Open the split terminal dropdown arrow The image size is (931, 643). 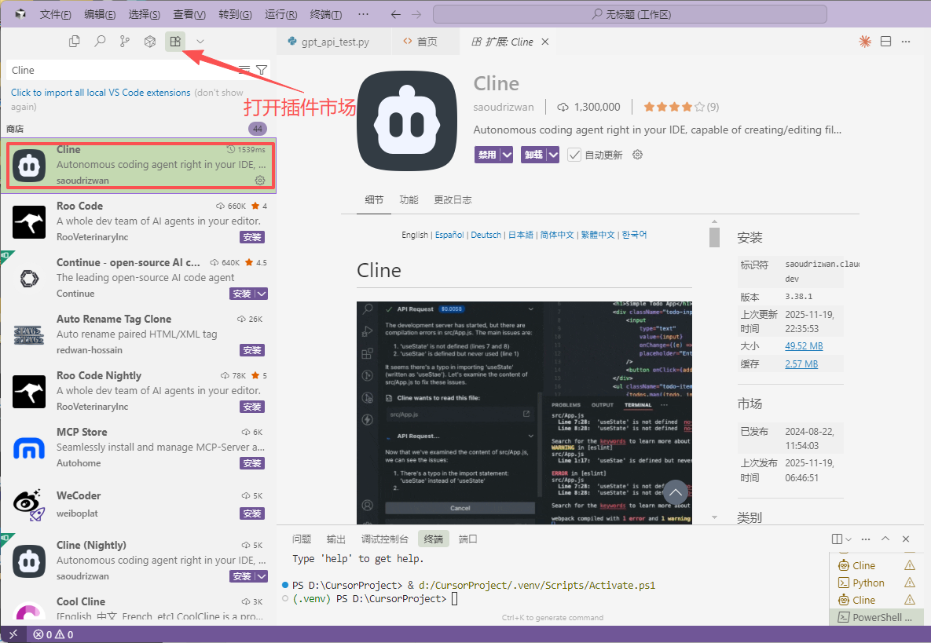(849, 539)
